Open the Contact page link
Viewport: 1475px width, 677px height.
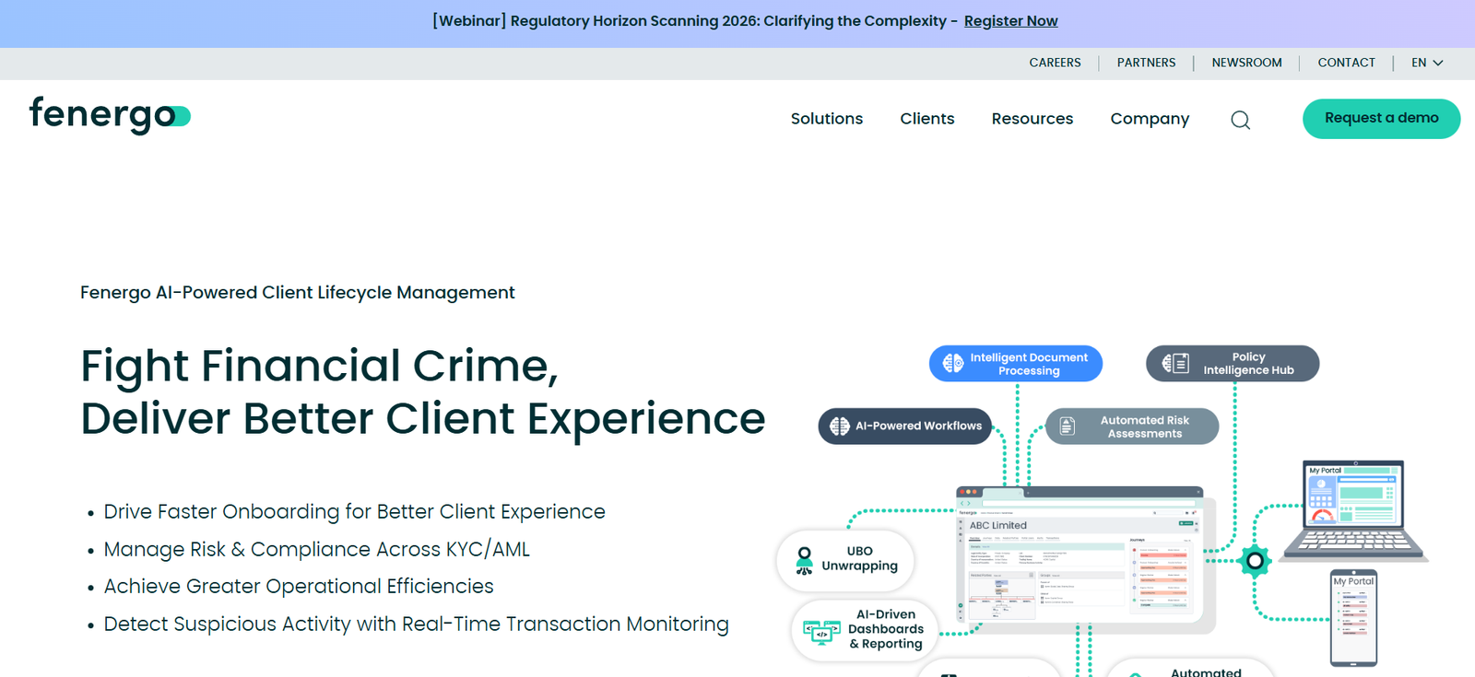pos(1346,63)
